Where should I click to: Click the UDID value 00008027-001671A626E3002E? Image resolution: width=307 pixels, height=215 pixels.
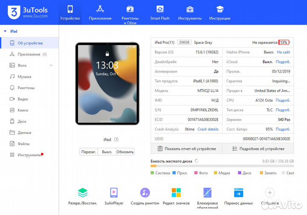266,139
